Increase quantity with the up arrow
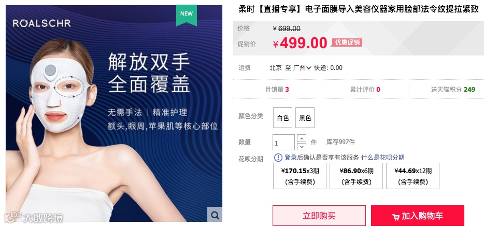The width and height of the screenshot is (484, 227). tap(302, 138)
